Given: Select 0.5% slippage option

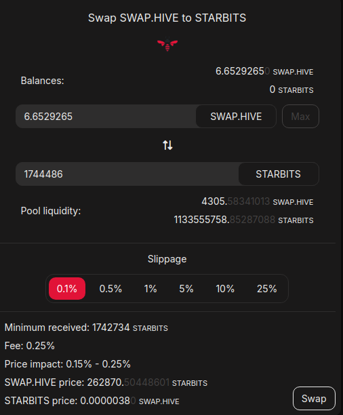Looking at the screenshot, I should click(x=110, y=288).
